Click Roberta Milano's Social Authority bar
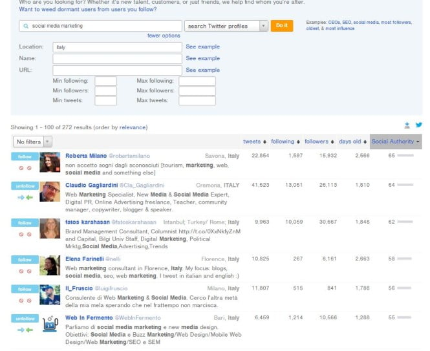This screenshot has width=430, height=351. click(x=405, y=156)
